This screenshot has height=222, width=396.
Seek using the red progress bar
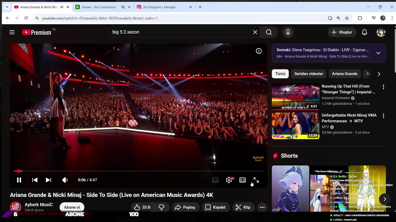pyautogui.click(x=139, y=171)
